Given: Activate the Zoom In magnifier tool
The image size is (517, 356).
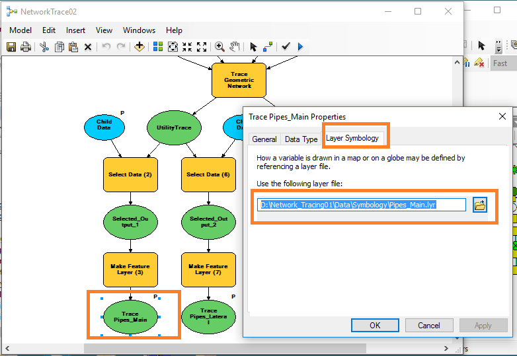Looking at the screenshot, I should point(219,47).
